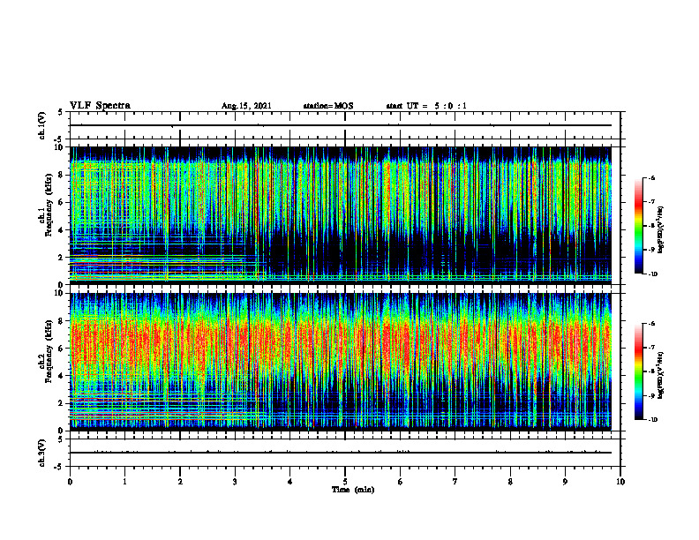Click the ch.1 voltage waveform trace
The height and width of the screenshot is (540, 699).
340,125
